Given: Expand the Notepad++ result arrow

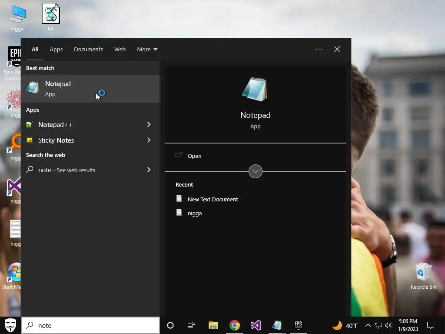Looking at the screenshot, I should point(149,124).
